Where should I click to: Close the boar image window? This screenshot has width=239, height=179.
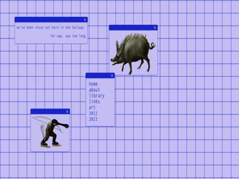(x=155, y=28)
